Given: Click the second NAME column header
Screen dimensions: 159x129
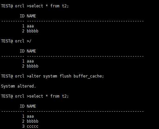Looking at the screenshot, I should click(31, 51).
